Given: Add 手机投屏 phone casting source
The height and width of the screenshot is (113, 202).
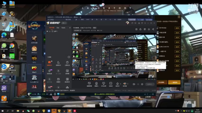Looking at the screenshot, I should [104, 84].
